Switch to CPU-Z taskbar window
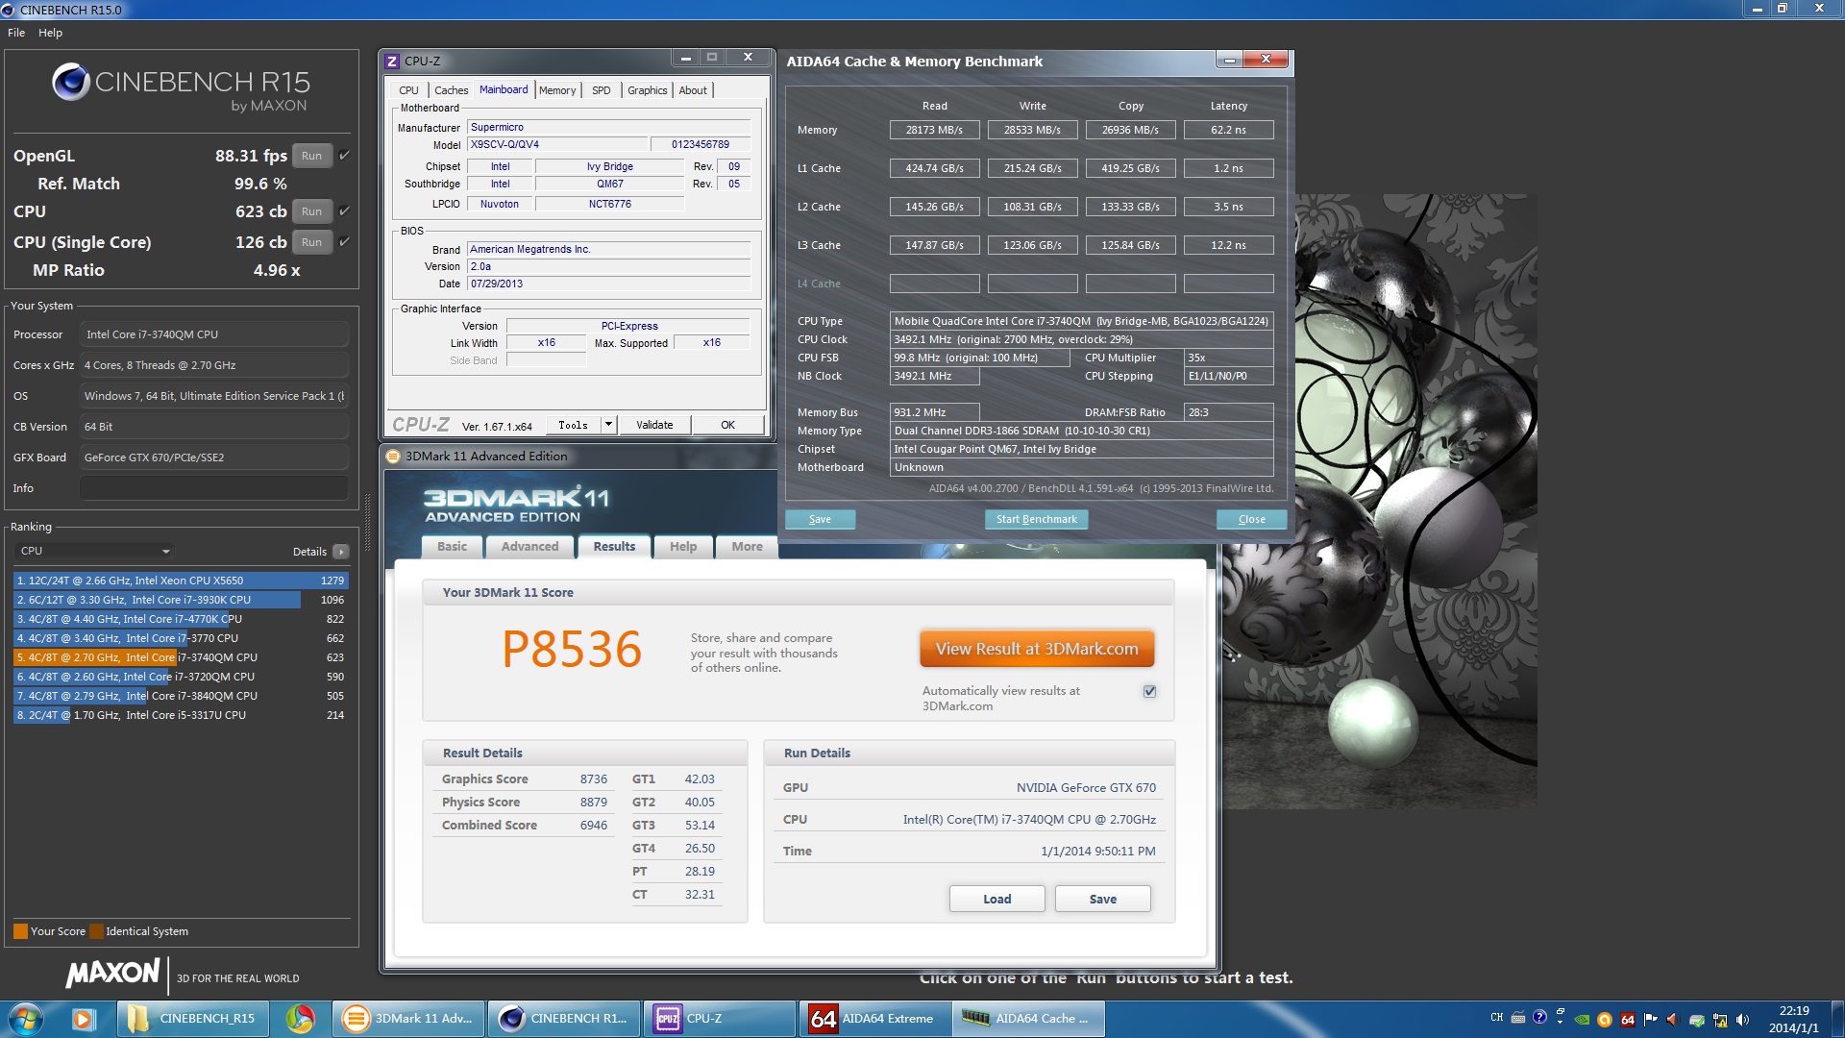Image resolution: width=1845 pixels, height=1038 pixels. 719,1019
